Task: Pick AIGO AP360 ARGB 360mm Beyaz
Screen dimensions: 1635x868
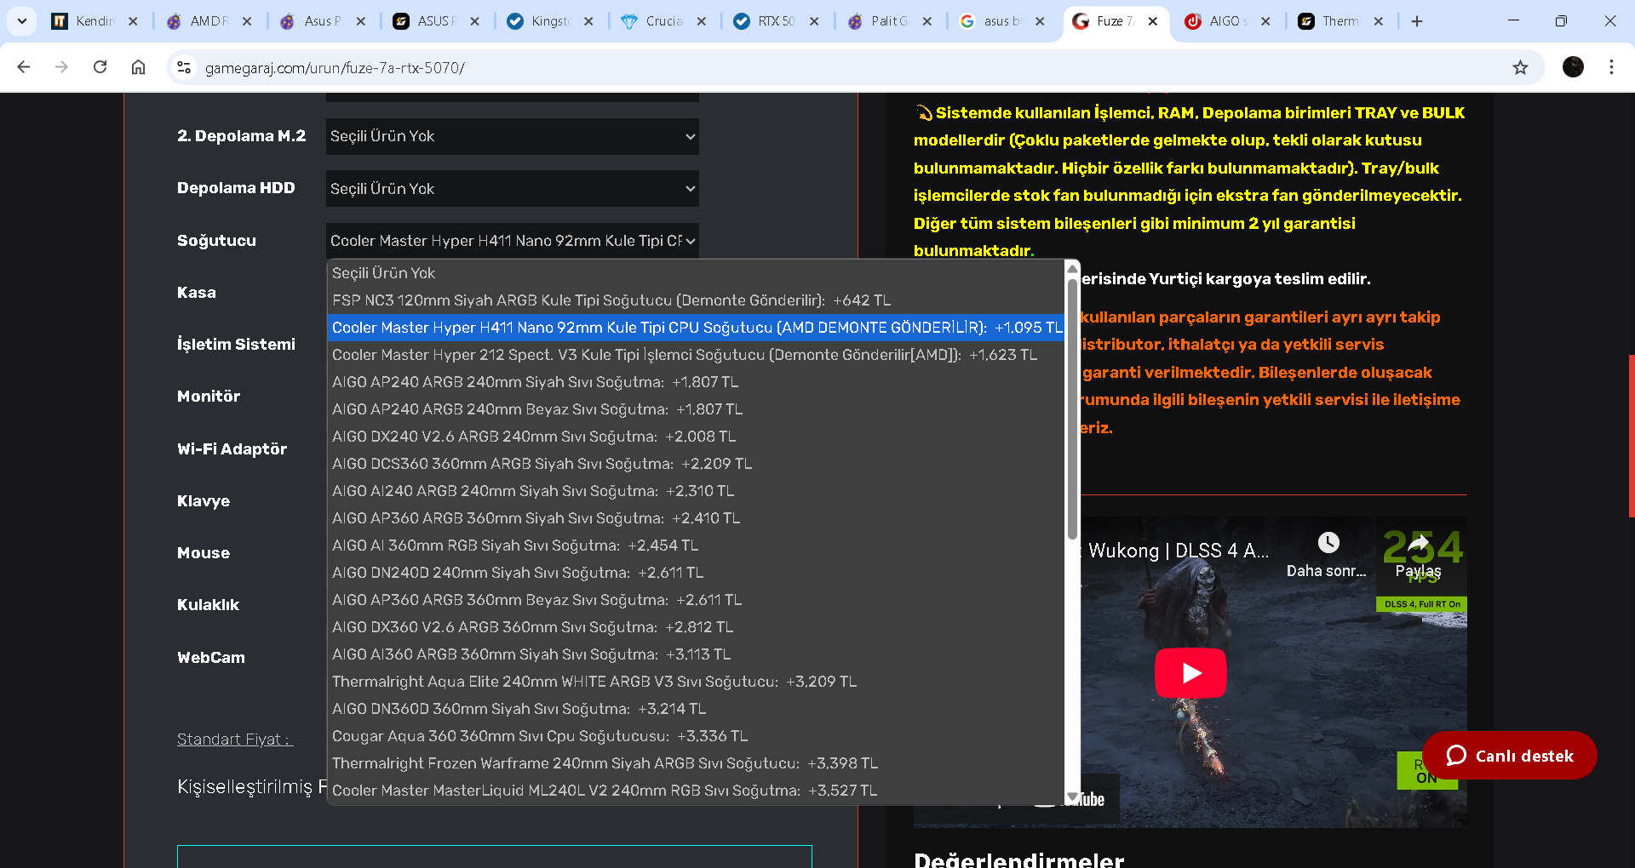Action: [x=696, y=600]
